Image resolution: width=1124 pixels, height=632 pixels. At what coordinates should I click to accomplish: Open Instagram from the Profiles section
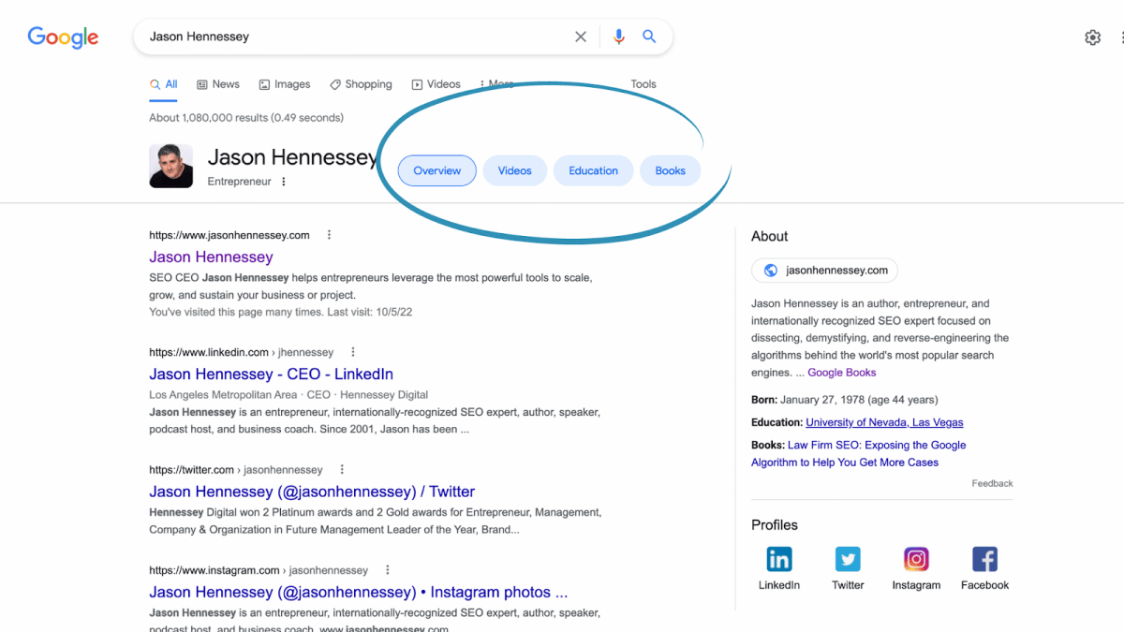click(x=915, y=559)
